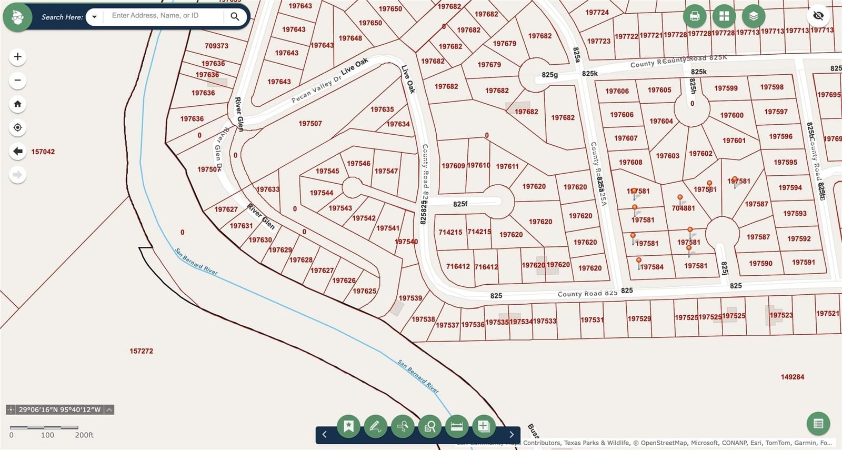
Task: Expand the coordinates display arrow
Action: click(x=109, y=409)
